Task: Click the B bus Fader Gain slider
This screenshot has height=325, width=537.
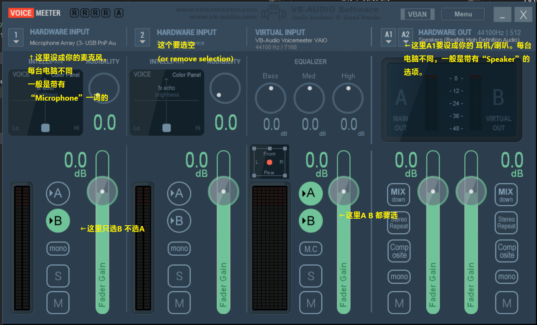Action: [x=471, y=232]
